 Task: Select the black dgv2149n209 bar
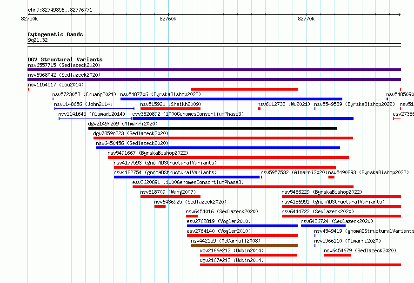click(213, 128)
